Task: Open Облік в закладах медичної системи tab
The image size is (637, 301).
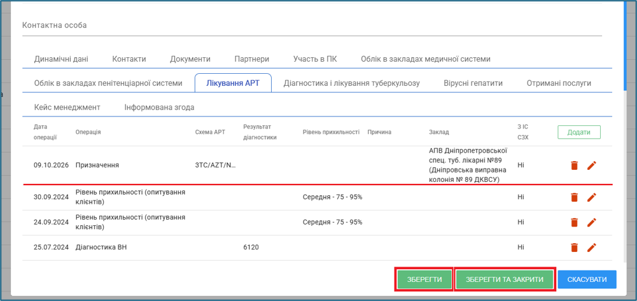Action: pos(426,59)
